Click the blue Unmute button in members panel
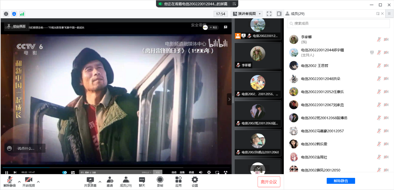 point(341,181)
